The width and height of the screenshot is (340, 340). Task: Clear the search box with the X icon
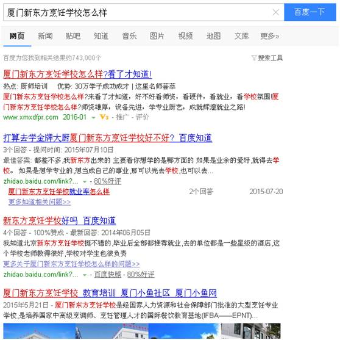[x=275, y=12]
